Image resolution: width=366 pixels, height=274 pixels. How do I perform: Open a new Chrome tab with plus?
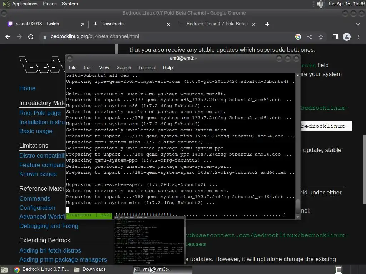click(267, 24)
